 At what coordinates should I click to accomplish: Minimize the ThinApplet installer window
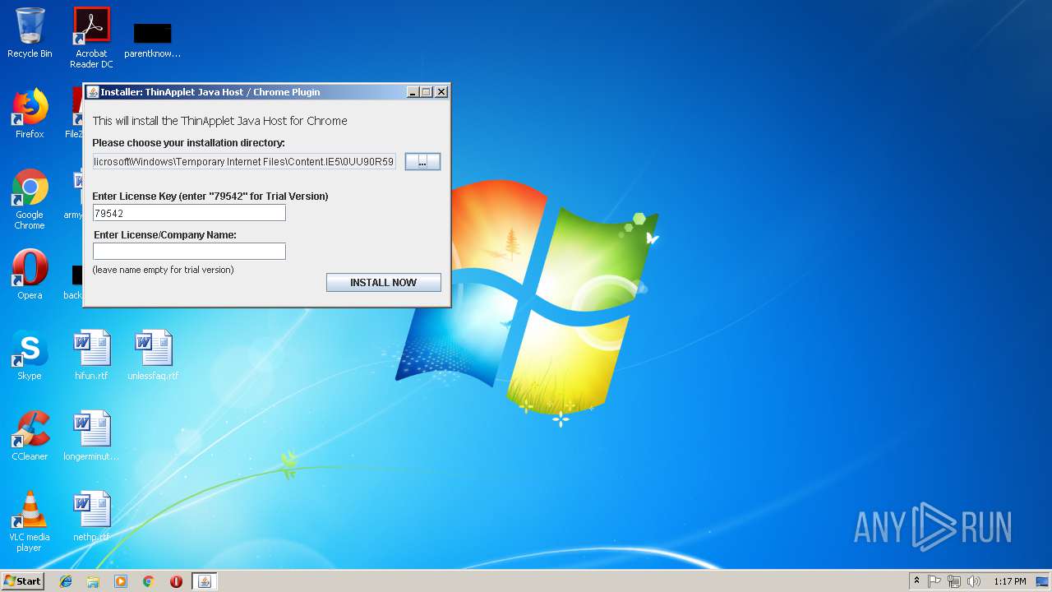(413, 92)
